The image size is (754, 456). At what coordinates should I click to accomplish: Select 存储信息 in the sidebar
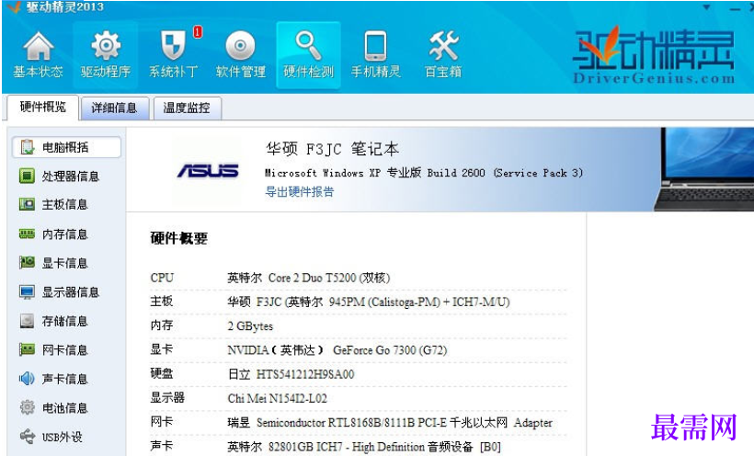pos(66,321)
